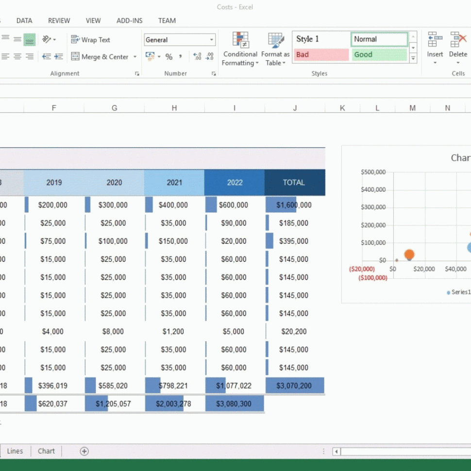Click the Increase Decimal icon
471x471 pixels.
tap(197, 57)
